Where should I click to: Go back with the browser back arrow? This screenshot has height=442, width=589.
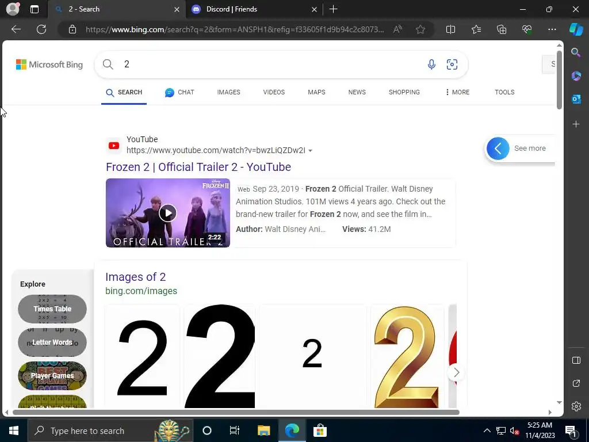point(16,29)
